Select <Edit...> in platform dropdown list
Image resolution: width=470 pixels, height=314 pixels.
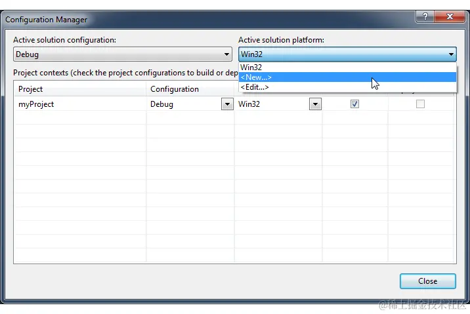pyautogui.click(x=347, y=87)
